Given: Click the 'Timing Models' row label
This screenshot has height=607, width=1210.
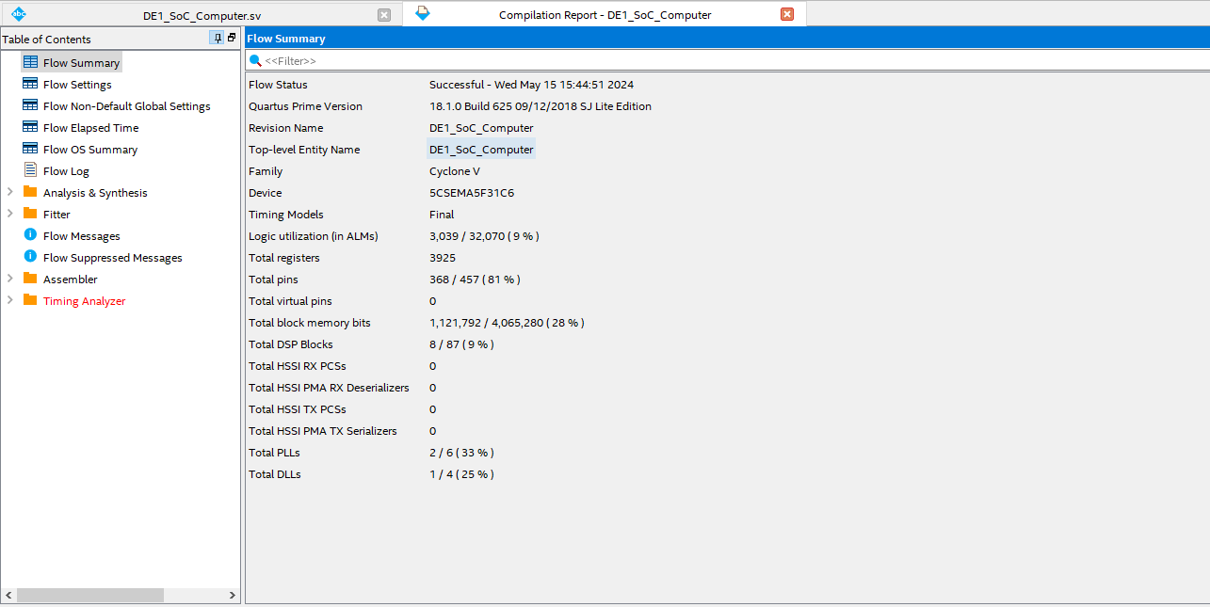Looking at the screenshot, I should 285,215.
